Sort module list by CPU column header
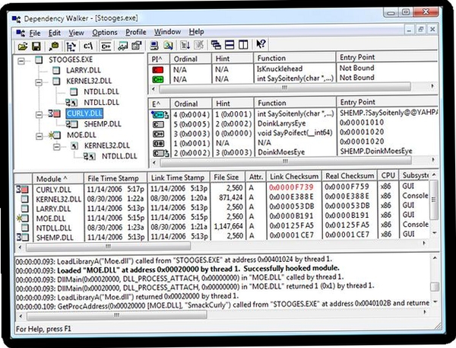Image resolution: width=456 pixels, height=348 pixels. (388, 175)
